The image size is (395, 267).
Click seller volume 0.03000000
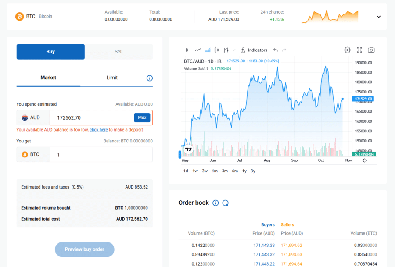pyautogui.click(x=366, y=246)
